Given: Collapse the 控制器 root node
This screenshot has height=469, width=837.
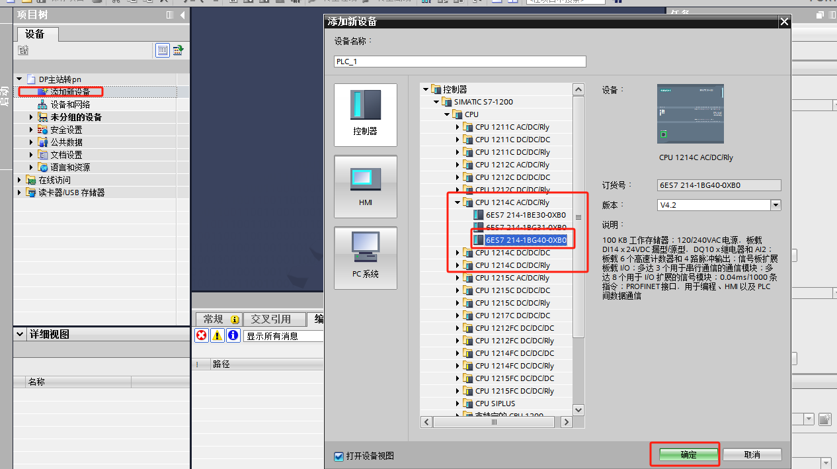Looking at the screenshot, I should point(425,89).
